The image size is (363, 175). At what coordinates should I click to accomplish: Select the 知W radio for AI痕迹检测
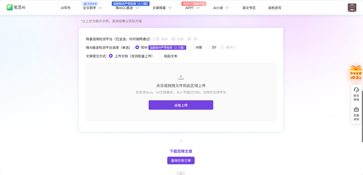click(x=137, y=47)
